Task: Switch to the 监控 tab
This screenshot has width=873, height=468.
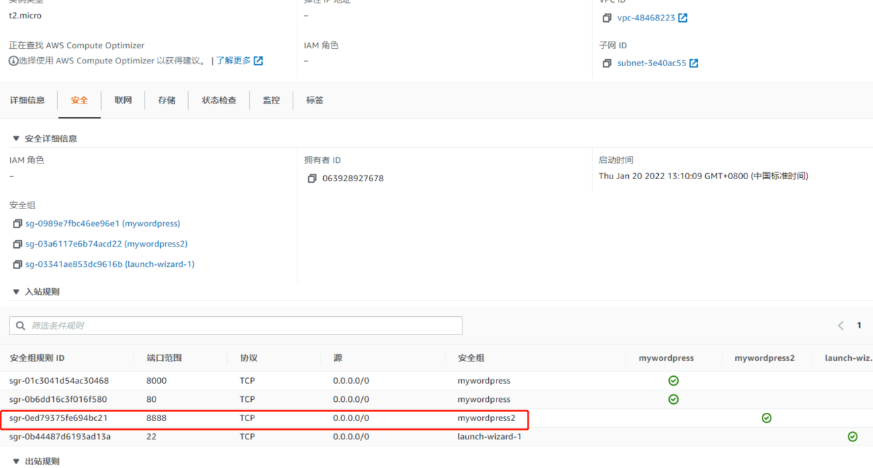Action: [271, 100]
